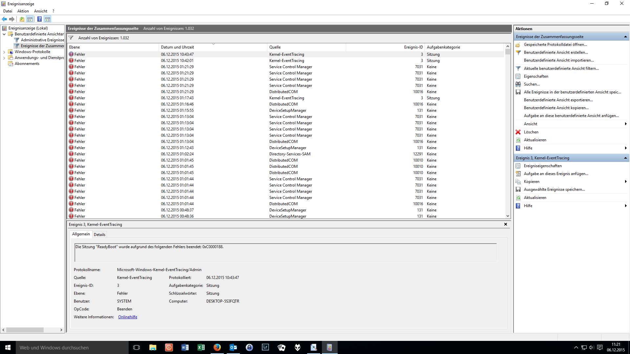Toggle the action pane show/hide toolbar icon
This screenshot has width=630, height=354.
(x=48, y=19)
